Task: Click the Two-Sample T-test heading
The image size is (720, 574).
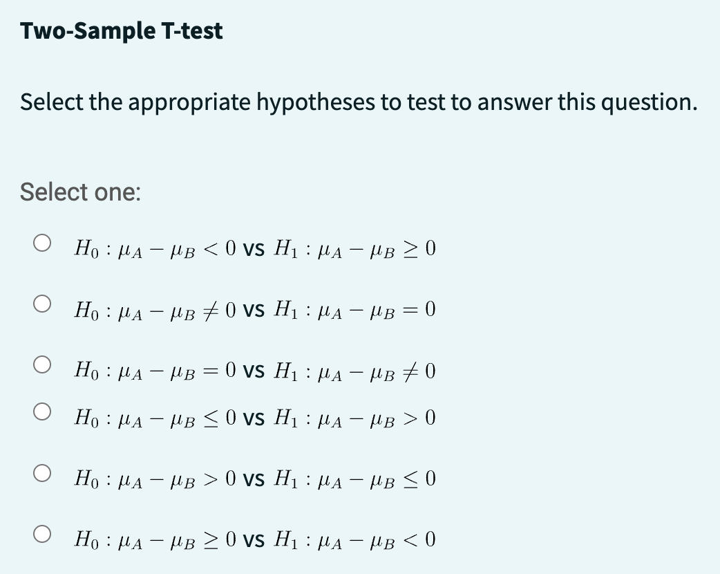Action: click(x=121, y=31)
